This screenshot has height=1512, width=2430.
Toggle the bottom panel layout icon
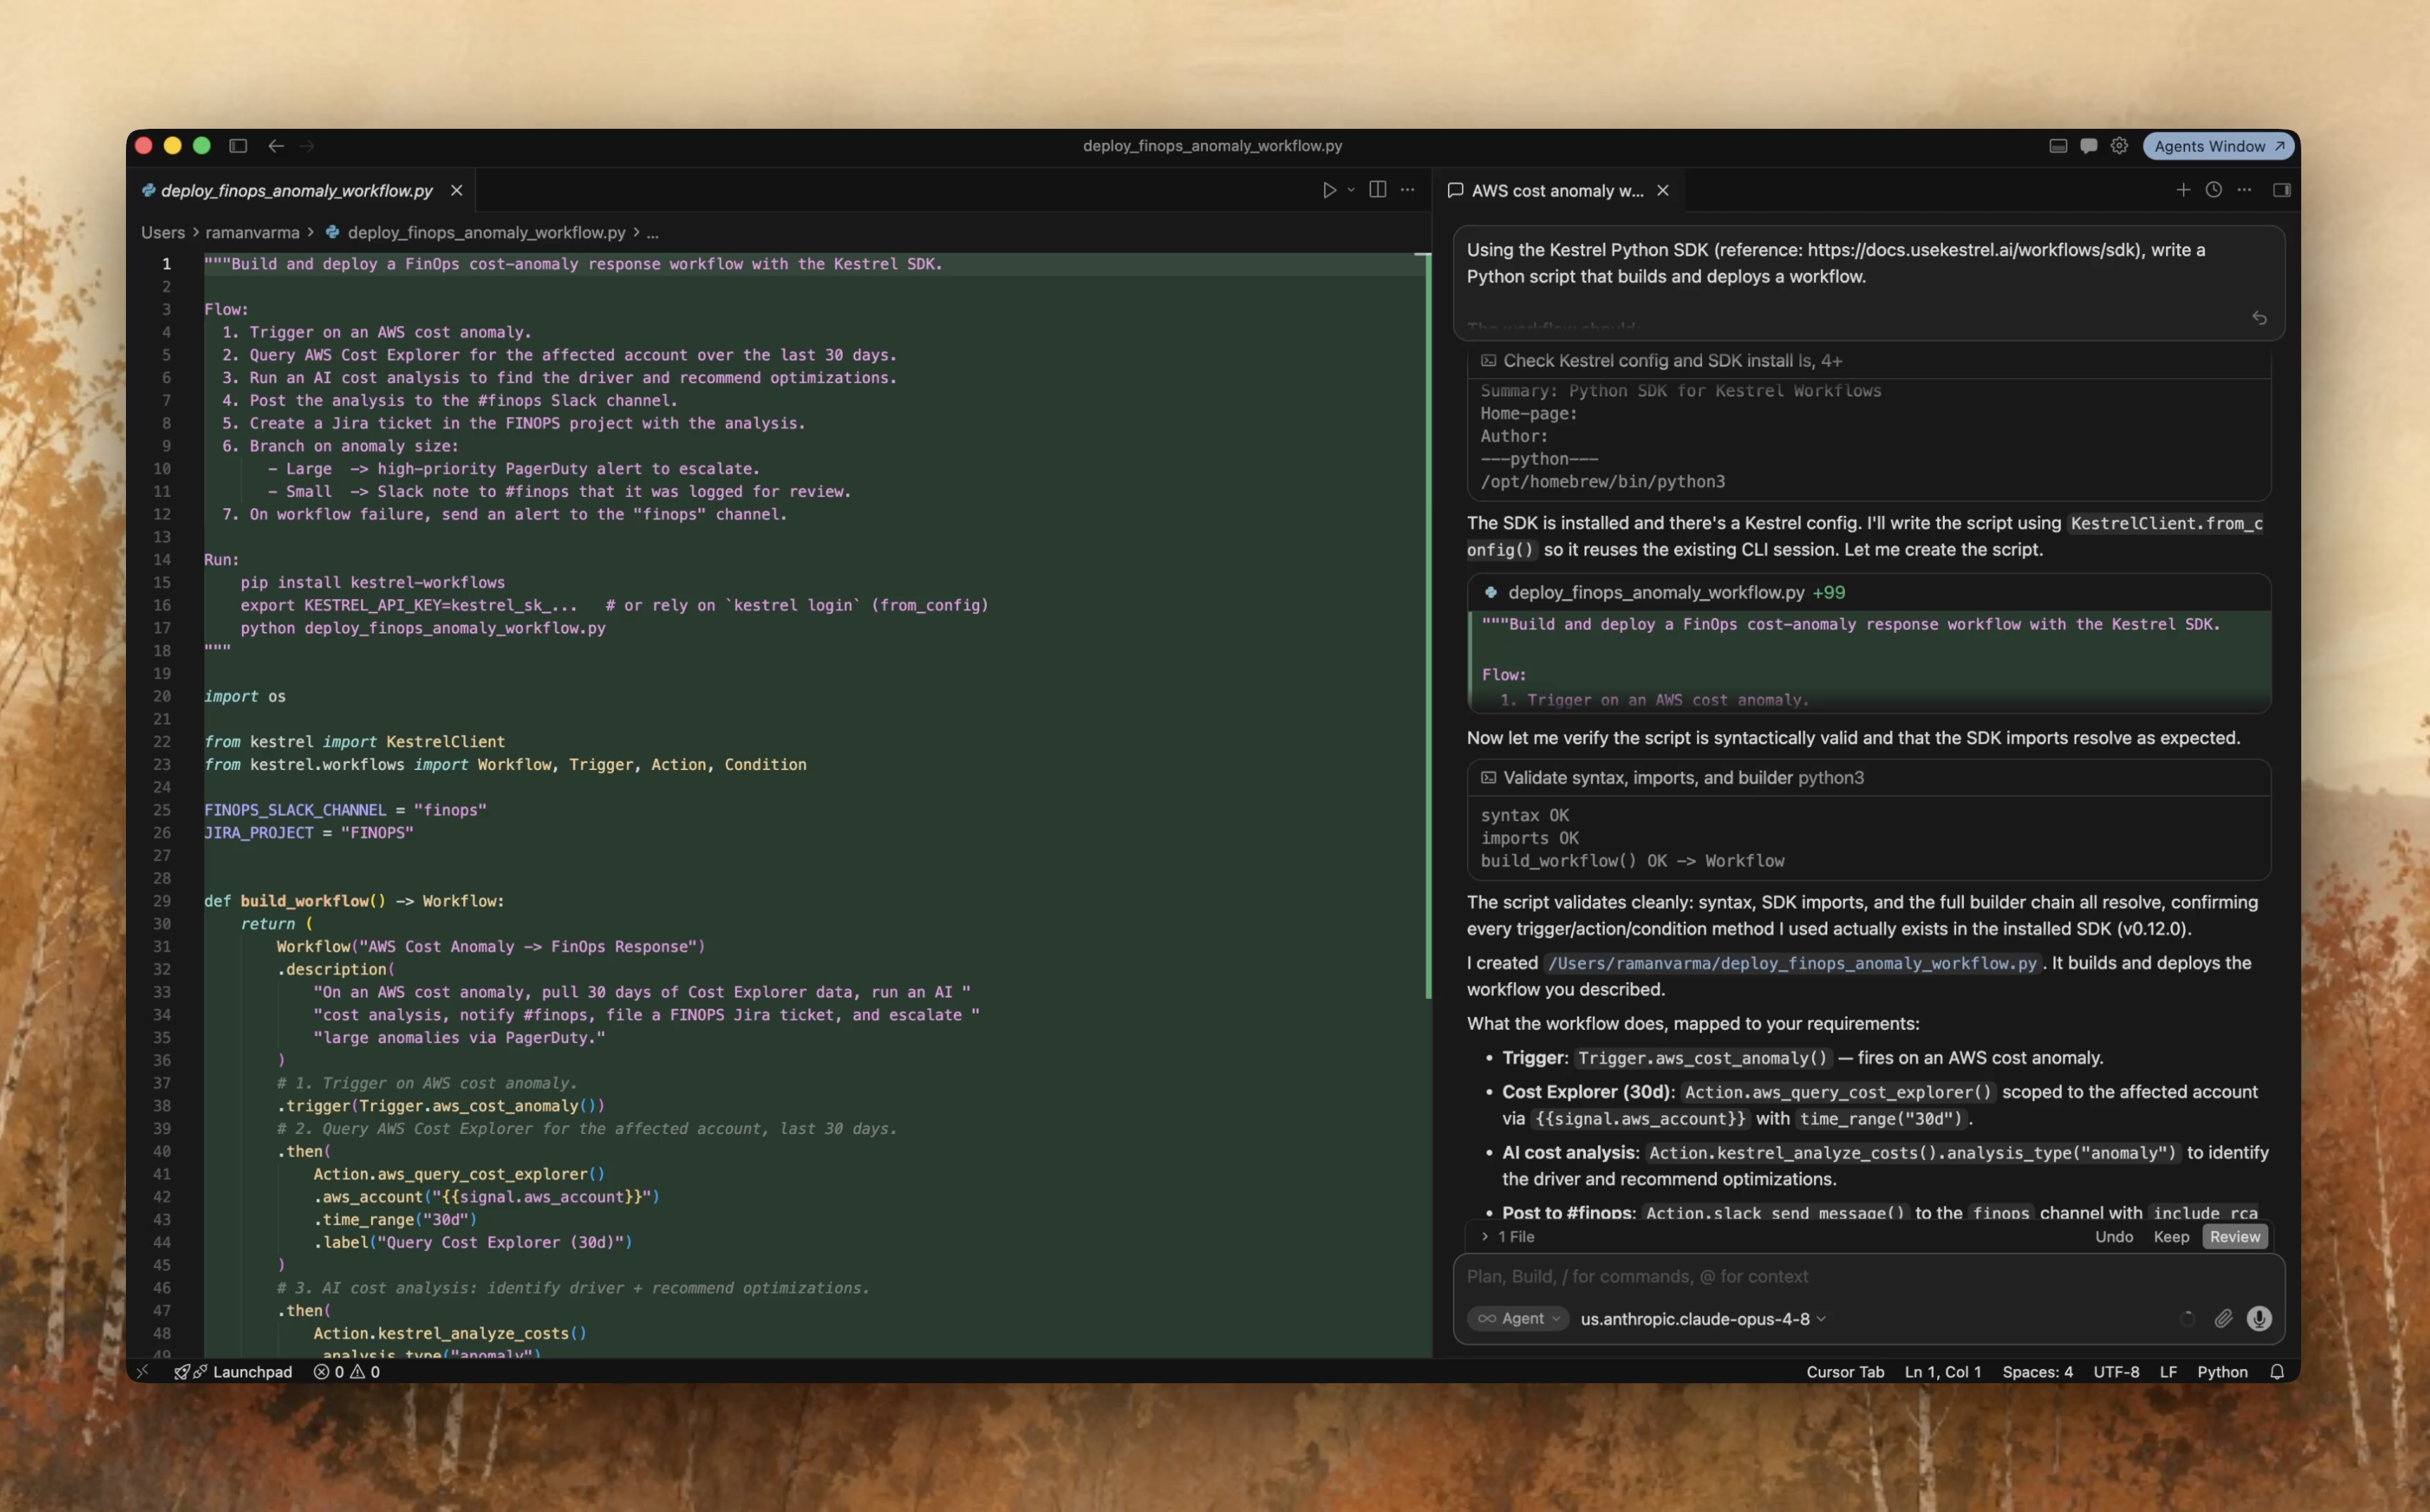pos(2058,146)
